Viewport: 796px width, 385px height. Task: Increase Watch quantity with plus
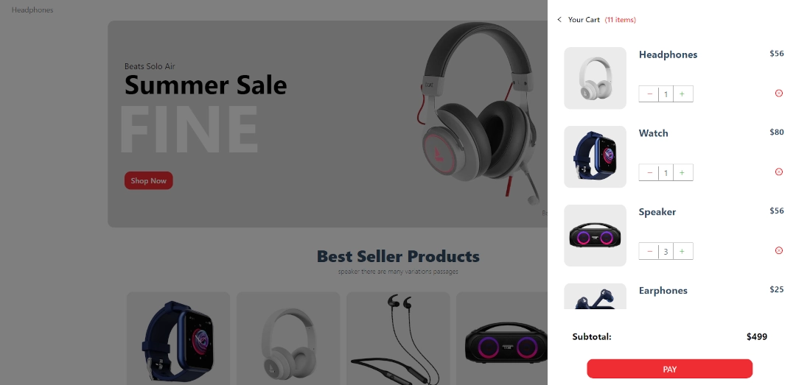click(682, 172)
